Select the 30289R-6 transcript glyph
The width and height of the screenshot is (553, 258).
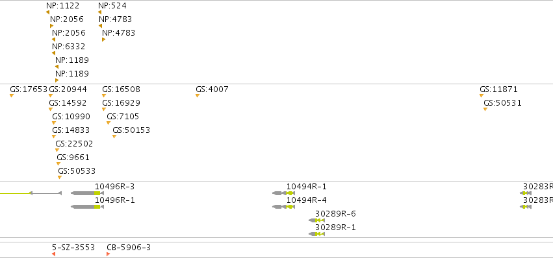[x=316, y=220]
